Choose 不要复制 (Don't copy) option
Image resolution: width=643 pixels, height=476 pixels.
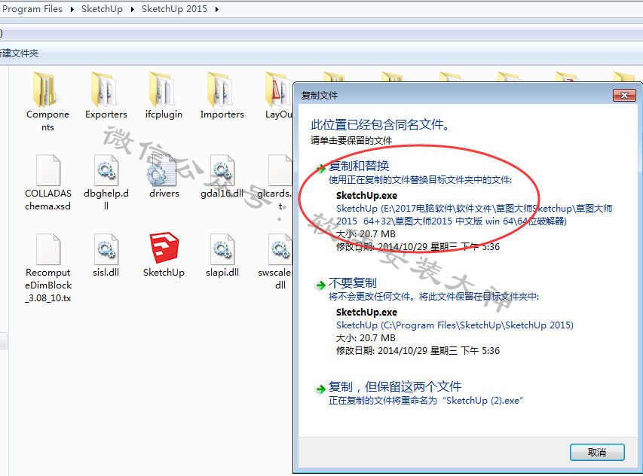pyautogui.click(x=352, y=283)
